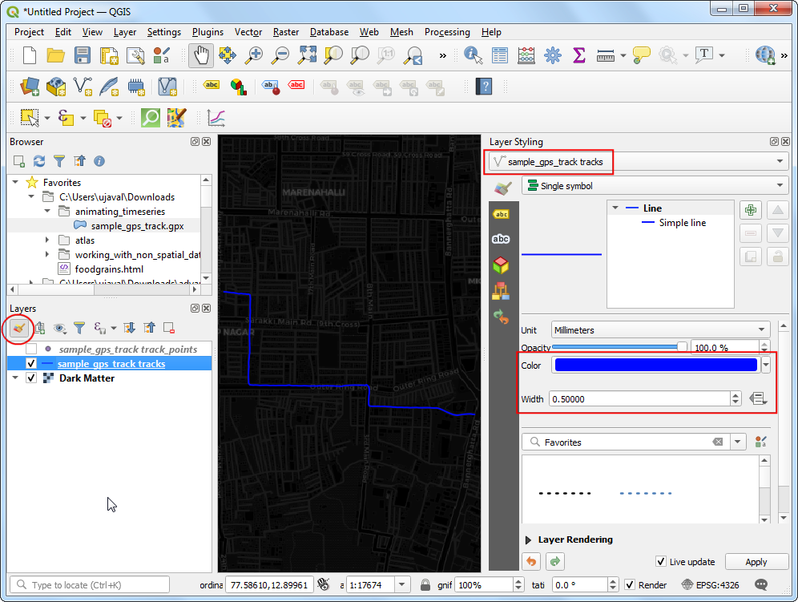Click the blue line Color swatch

[x=655, y=366]
